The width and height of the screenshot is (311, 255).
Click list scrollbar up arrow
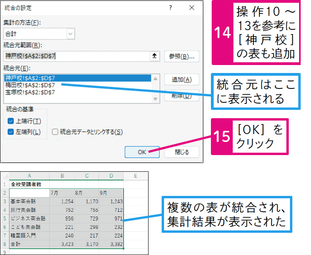point(155,79)
